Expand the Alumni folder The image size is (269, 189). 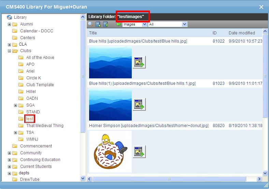tap(10, 24)
